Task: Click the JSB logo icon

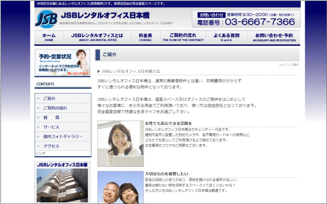Action: 46,19
